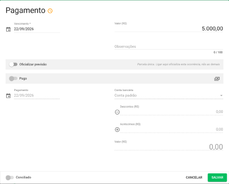Click the Pago label text
Image resolution: width=229 pixels, height=184 pixels.
point(23,79)
